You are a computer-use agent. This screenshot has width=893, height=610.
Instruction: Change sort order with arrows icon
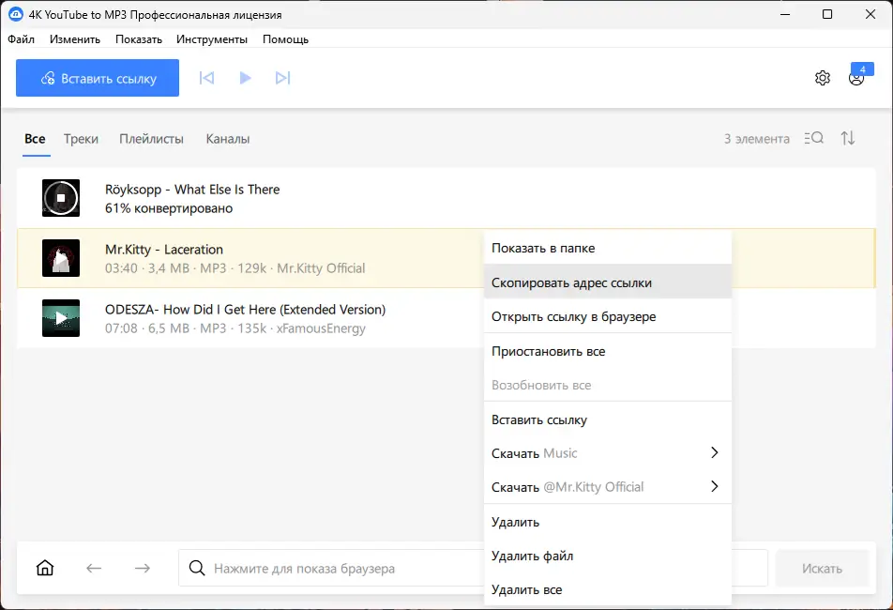848,138
